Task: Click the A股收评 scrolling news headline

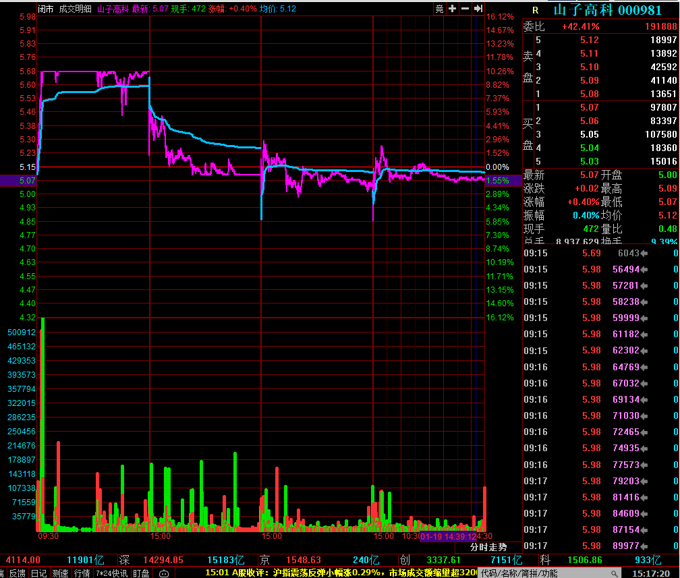Action: coord(341,573)
